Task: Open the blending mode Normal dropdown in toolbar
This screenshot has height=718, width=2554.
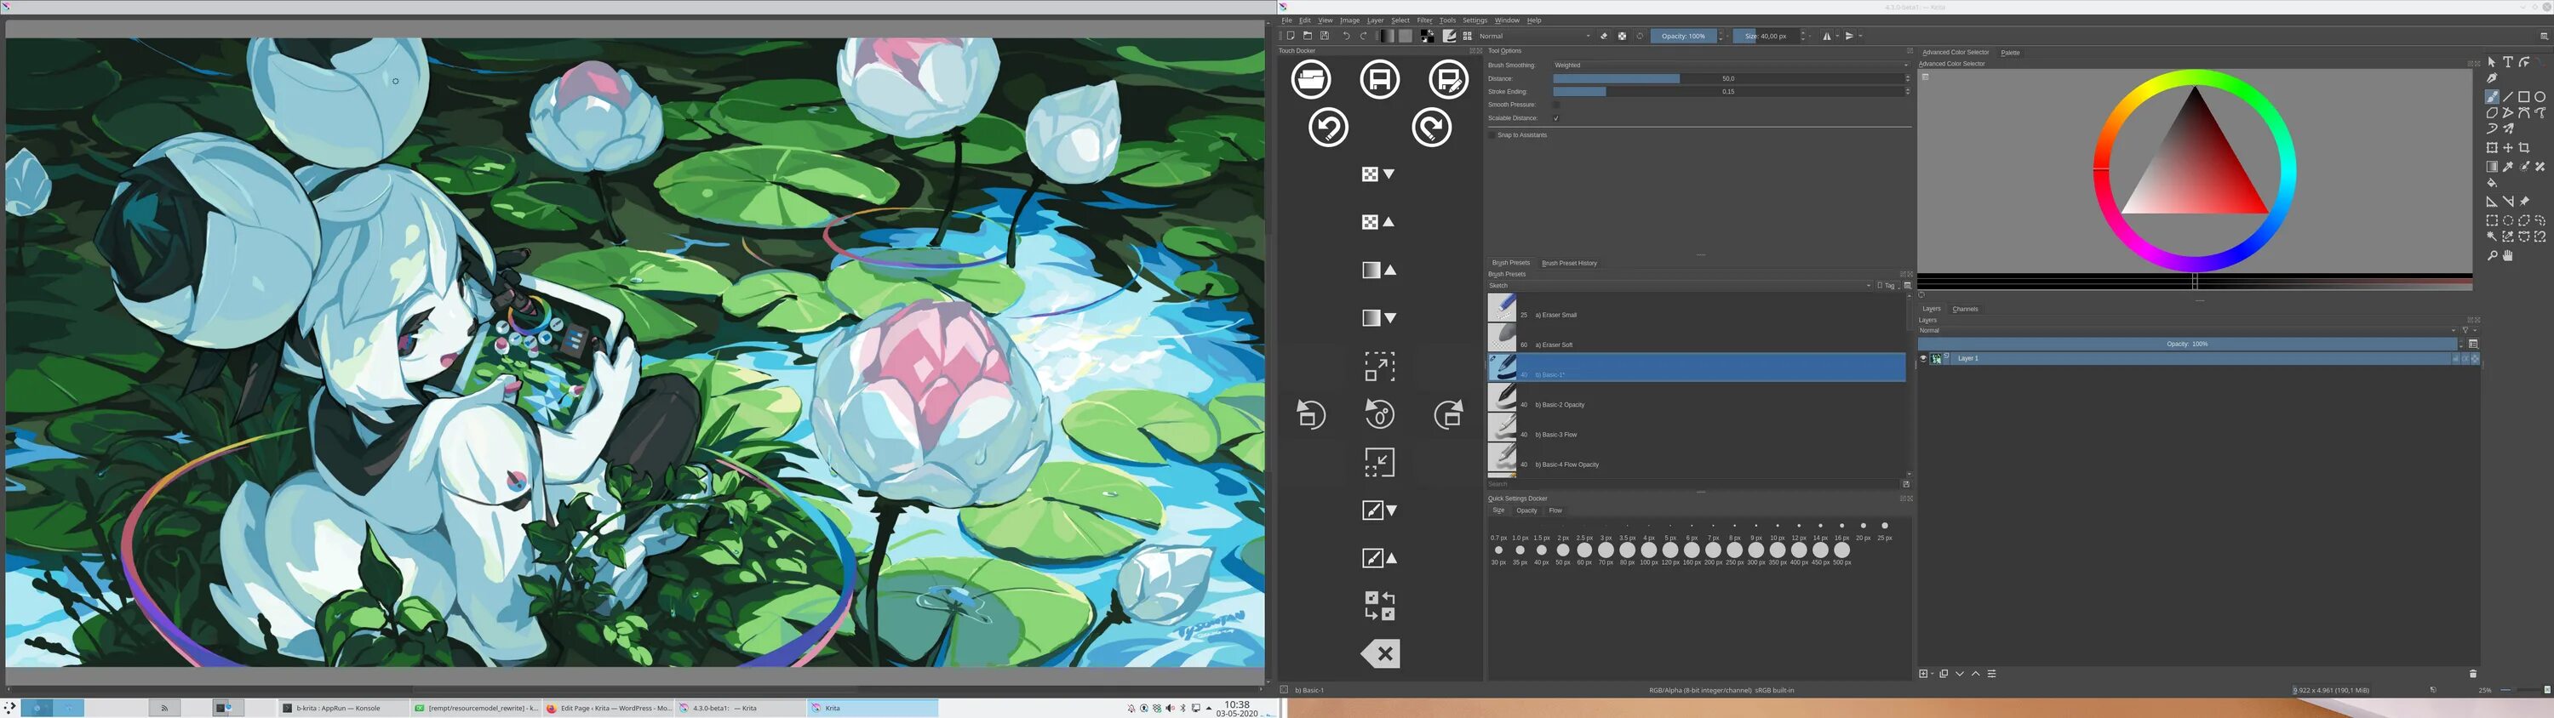Action: click(1534, 36)
